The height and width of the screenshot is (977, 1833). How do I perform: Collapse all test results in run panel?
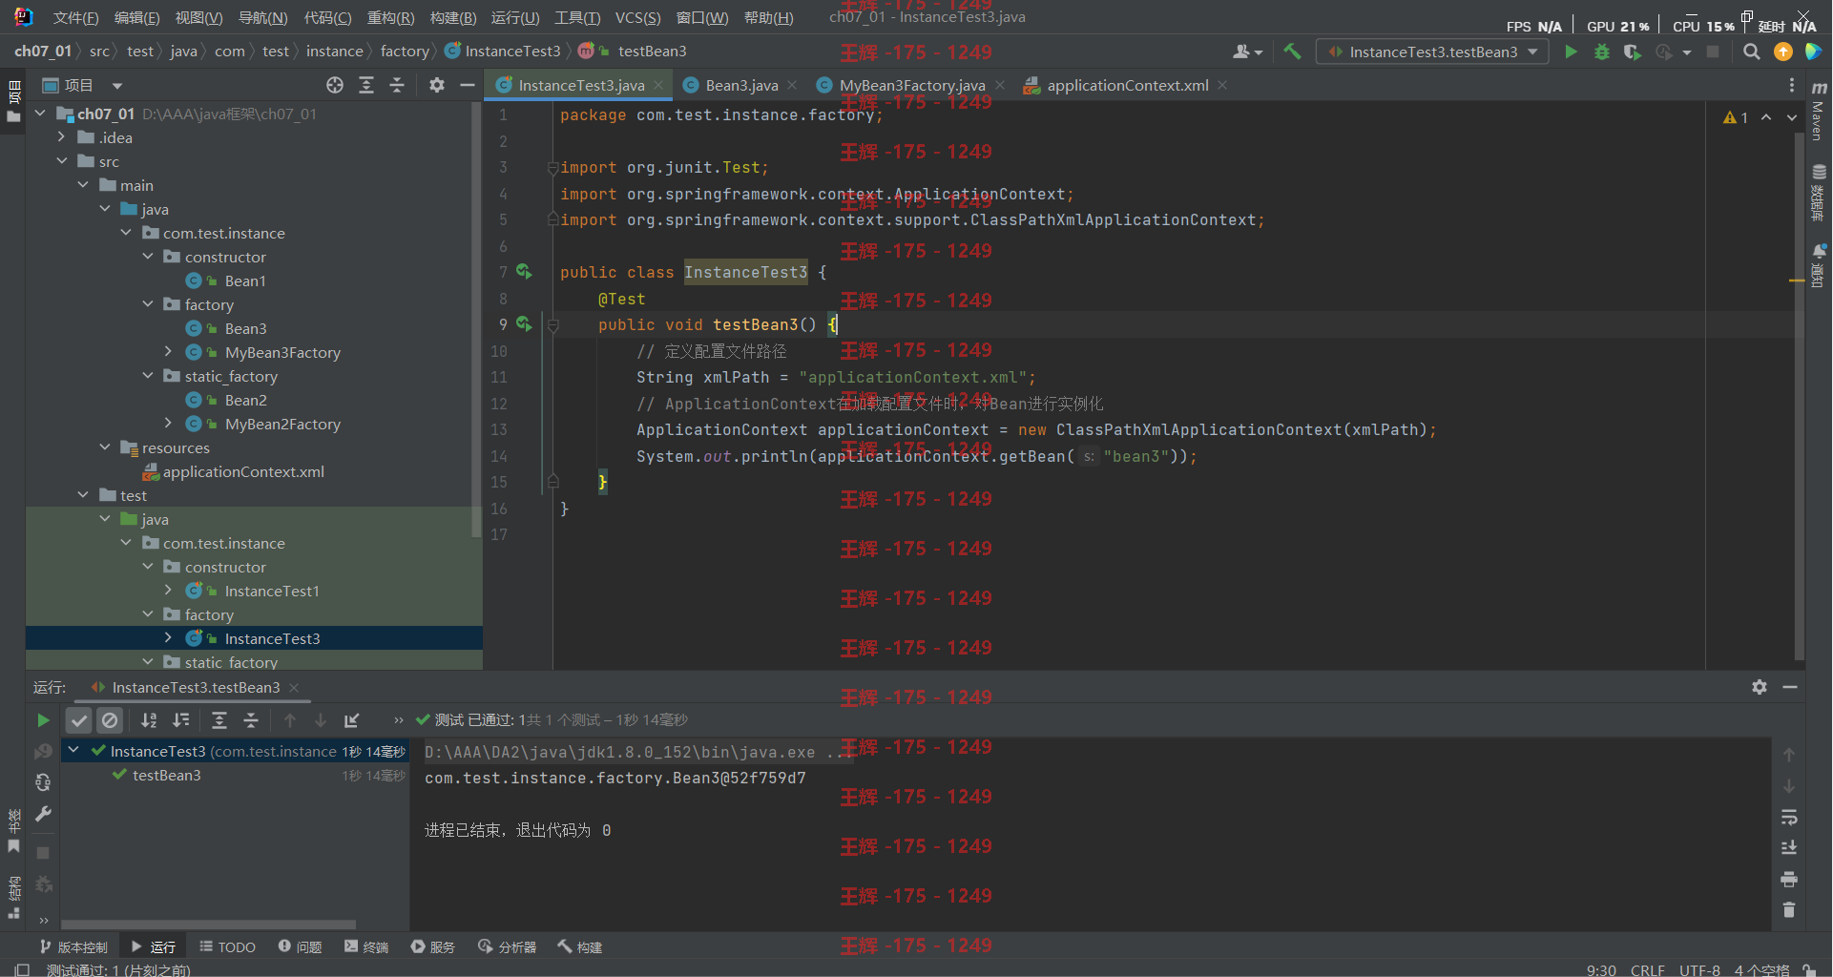[x=251, y=720]
